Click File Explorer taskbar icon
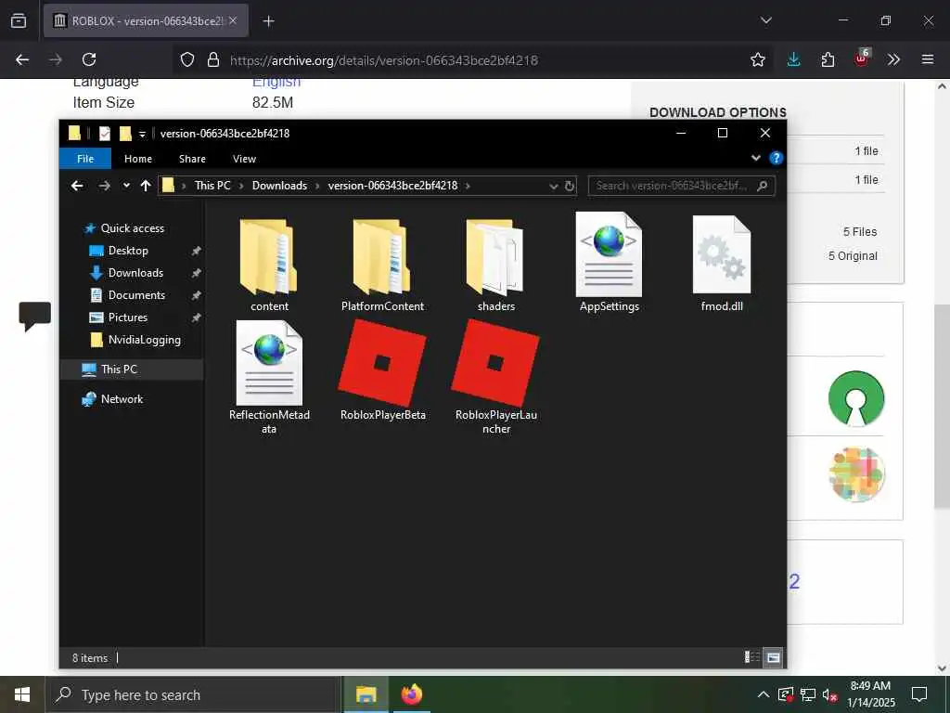Image resolution: width=950 pixels, height=713 pixels. coord(366,694)
